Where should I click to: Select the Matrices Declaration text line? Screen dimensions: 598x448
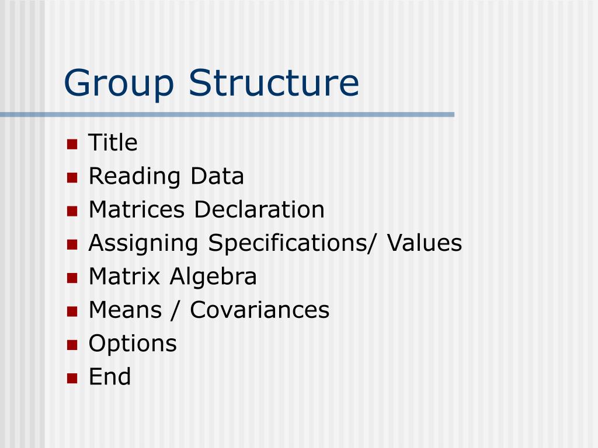tap(206, 209)
